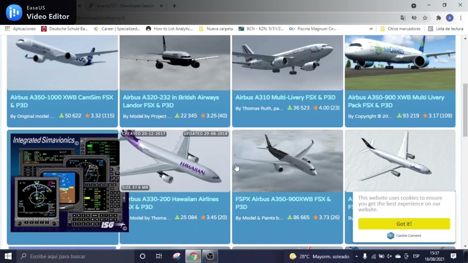
Task: Click author text 'By Model & Paints b...'
Action: tap(259, 218)
